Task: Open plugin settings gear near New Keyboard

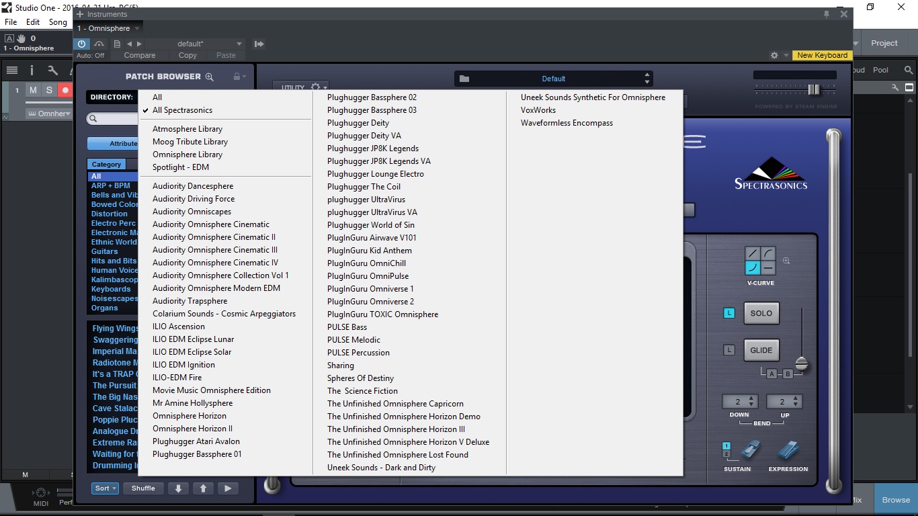Action: (774, 55)
